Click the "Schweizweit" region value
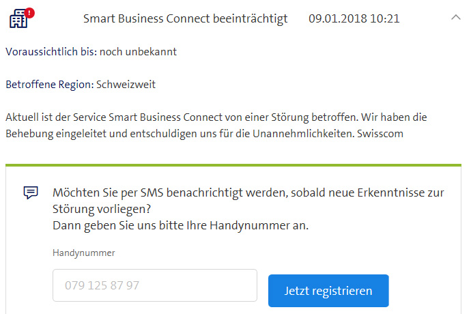Screen dimensions: 471x314 (x=126, y=85)
